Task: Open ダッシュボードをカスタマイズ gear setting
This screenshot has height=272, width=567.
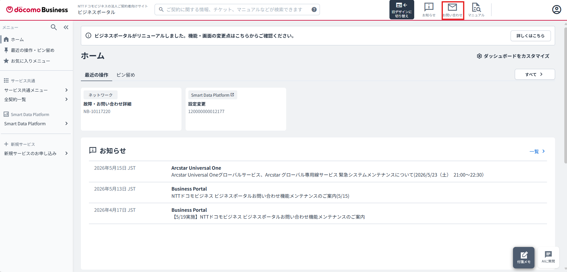Action: pos(513,56)
